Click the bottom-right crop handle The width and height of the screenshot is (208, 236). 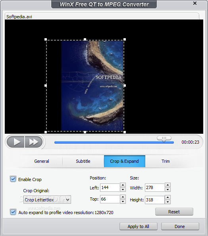tap(125, 132)
